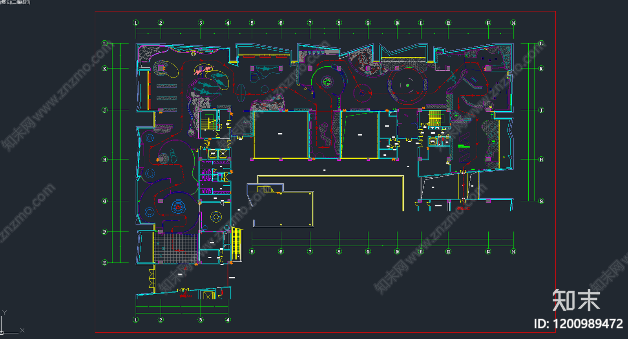Pick axis bubble H on the right side
Screen dimensions: 628x339
coord(541,160)
